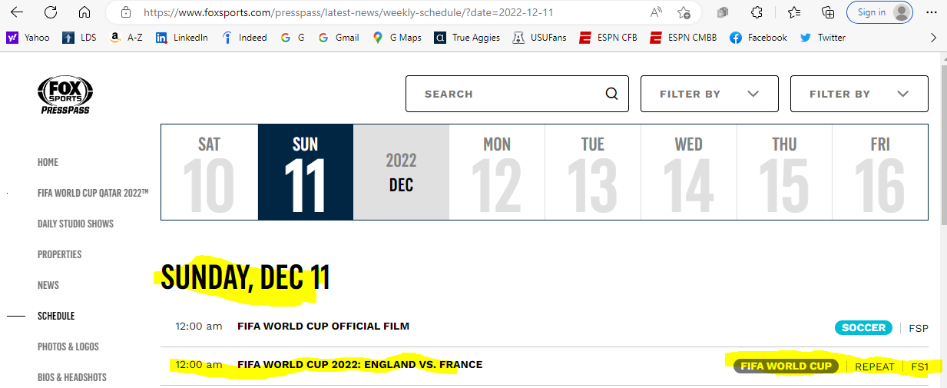This screenshot has height=388, width=947.
Task: Open FIFA World Cup Qatar 2022 sidebar item
Action: pos(93,193)
